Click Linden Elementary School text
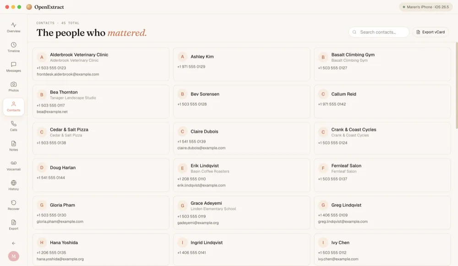The width and height of the screenshot is (458, 266). [213, 209]
